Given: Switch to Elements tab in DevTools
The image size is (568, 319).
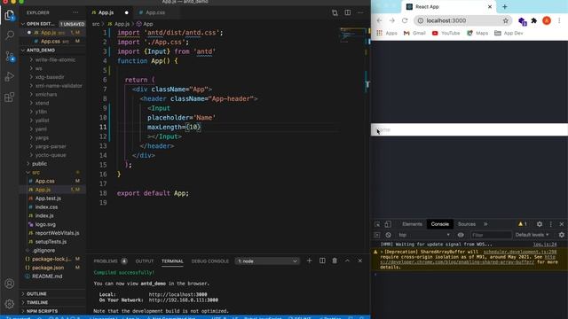Looking at the screenshot, I should pos(412,224).
